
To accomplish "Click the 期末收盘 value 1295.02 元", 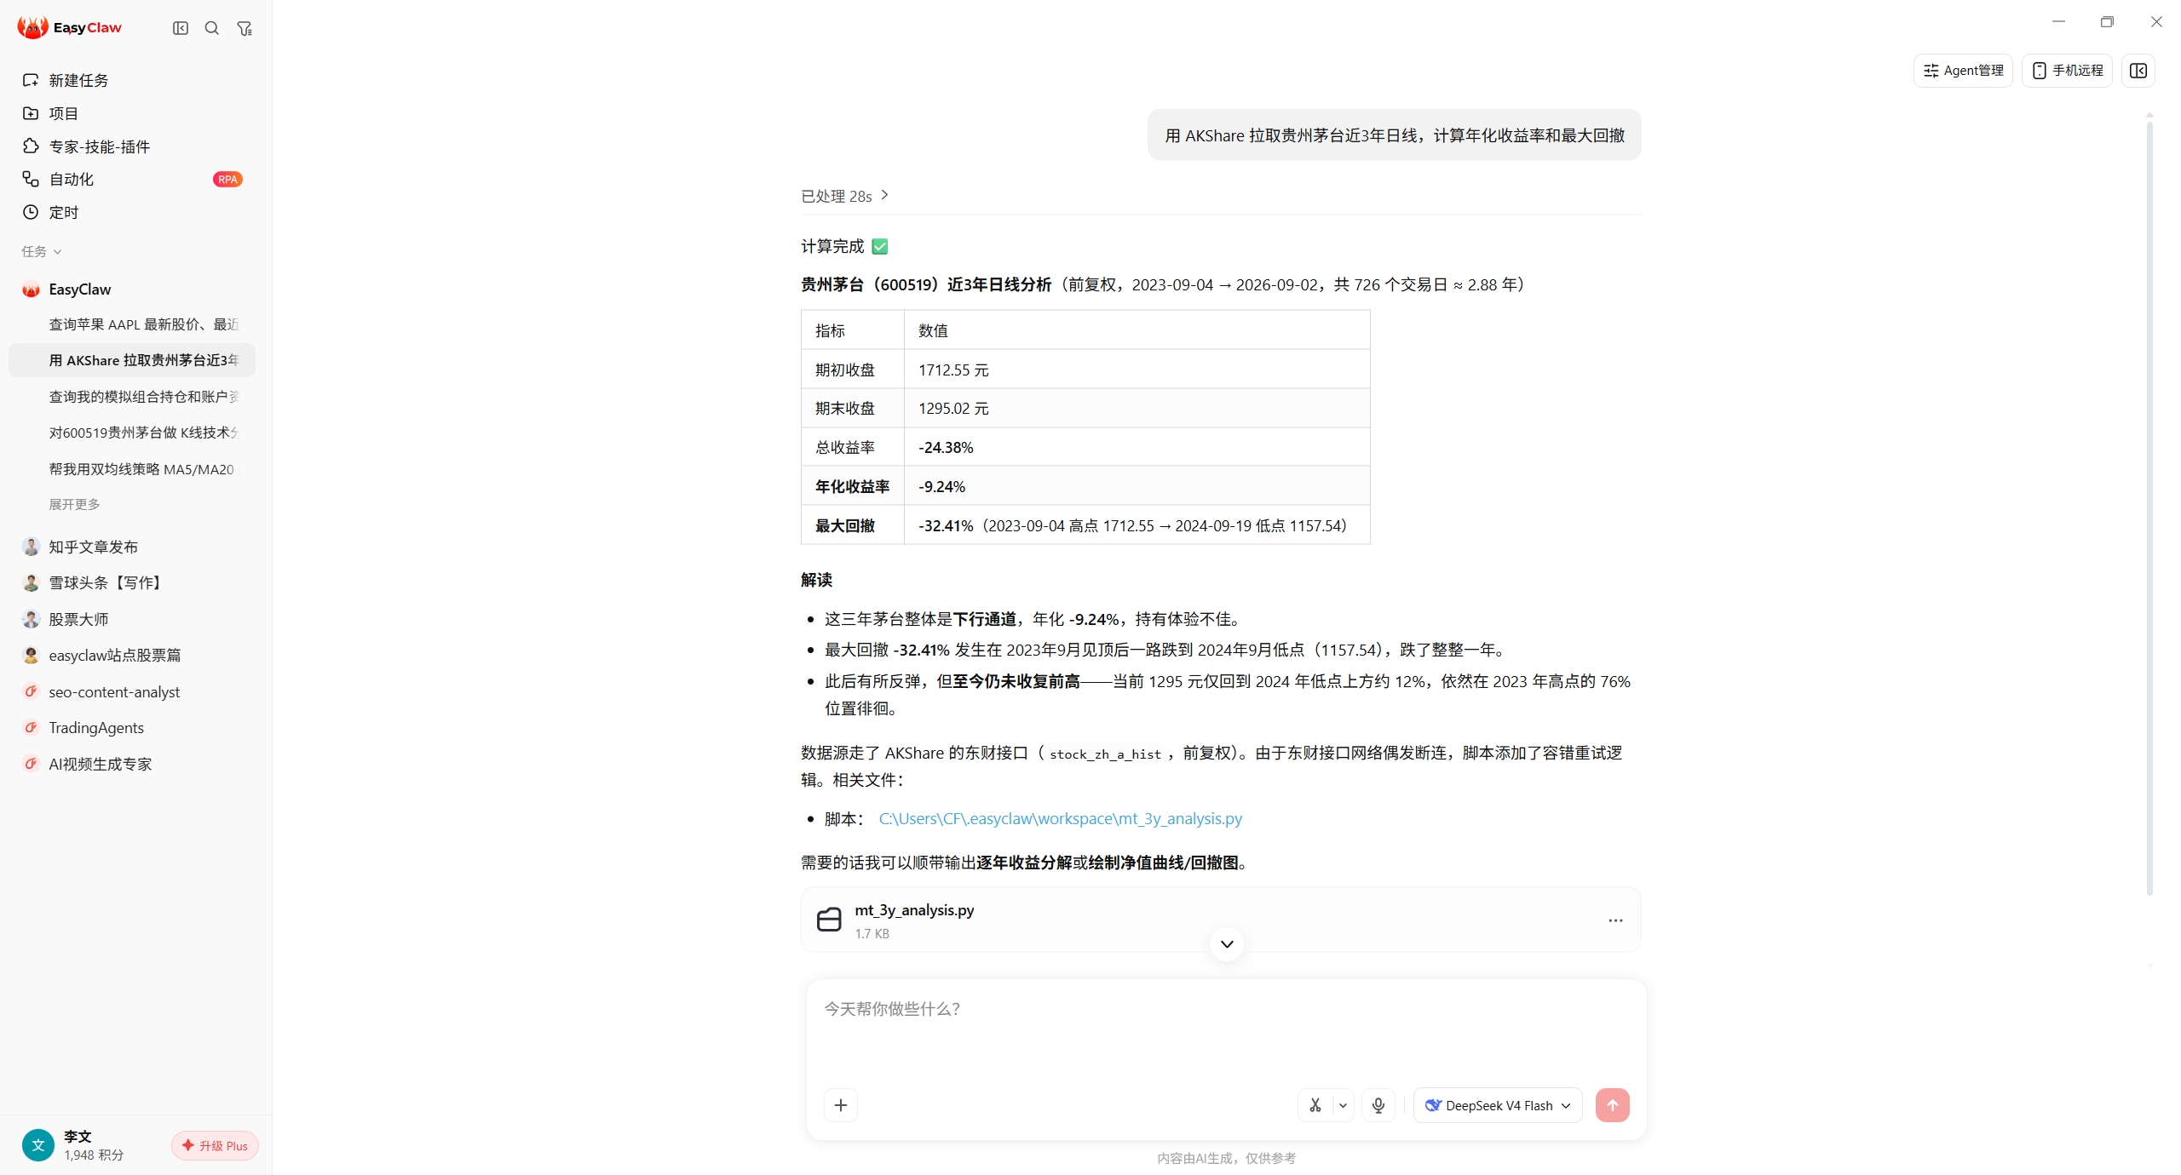I will pyautogui.click(x=953, y=408).
